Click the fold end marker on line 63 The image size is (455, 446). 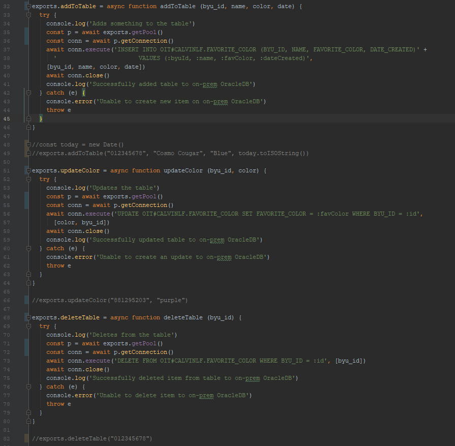(28, 274)
